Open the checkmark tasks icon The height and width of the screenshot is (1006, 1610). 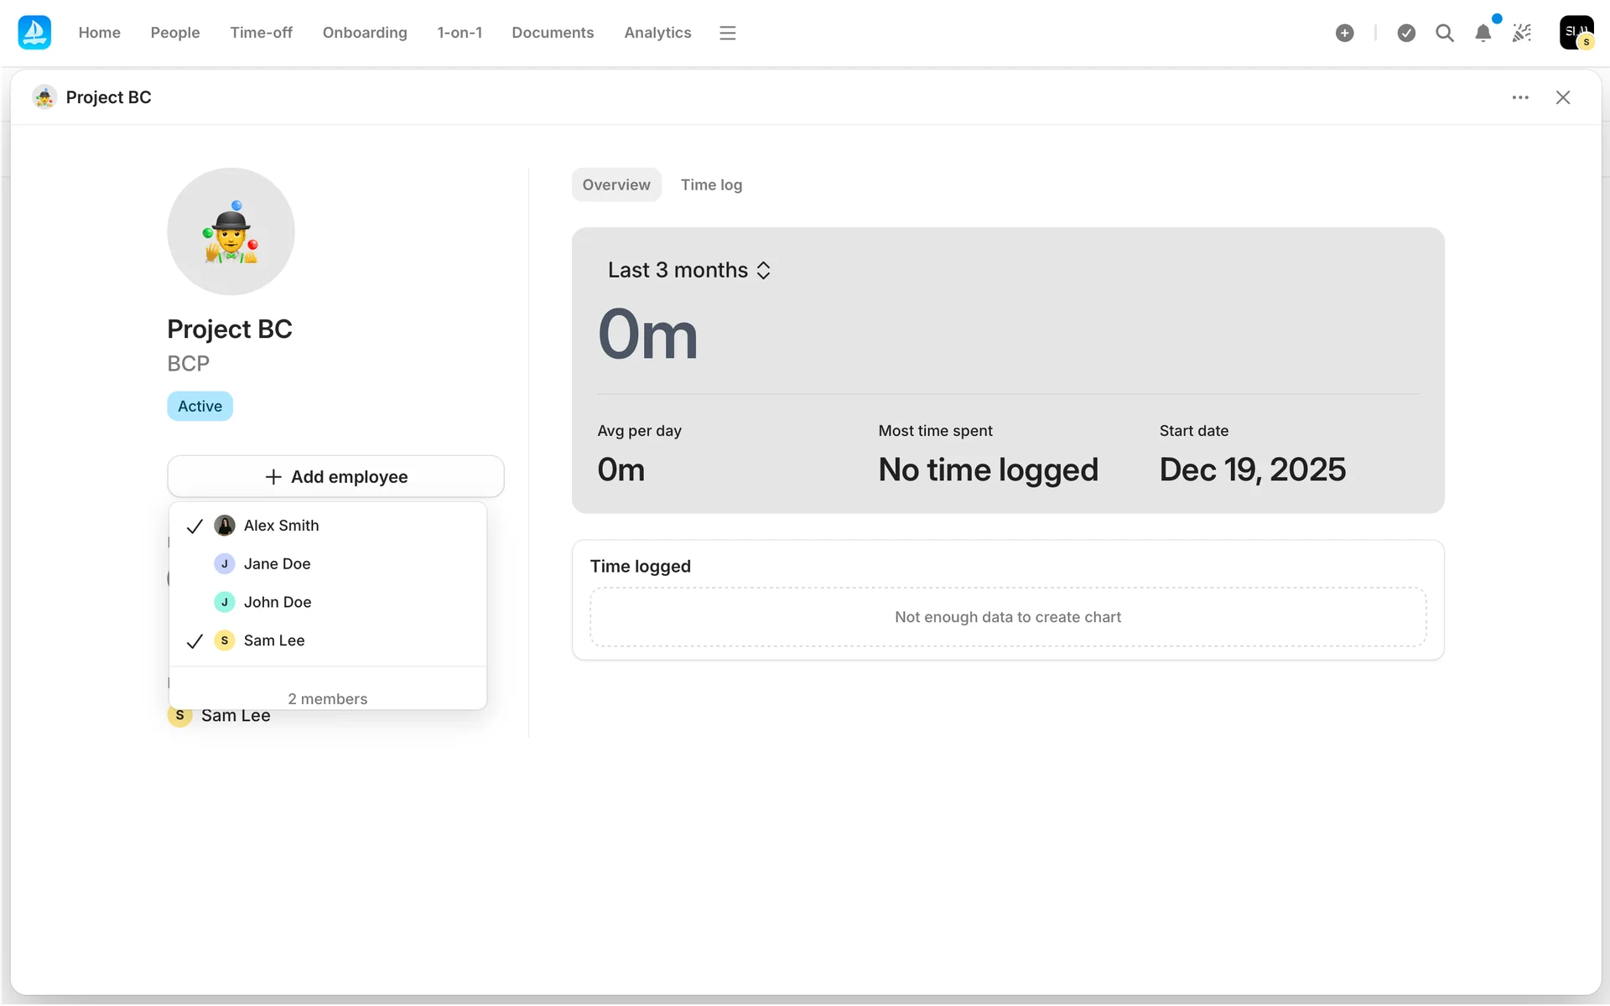pyautogui.click(x=1406, y=33)
